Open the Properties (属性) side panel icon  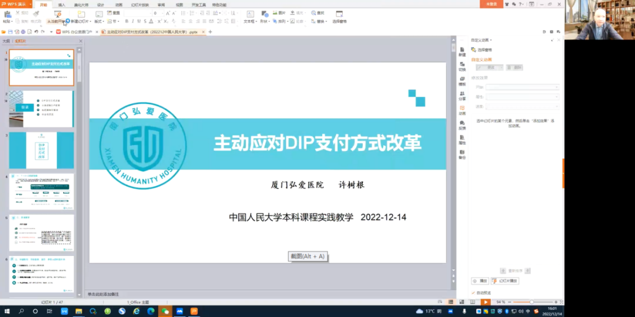coord(462,140)
